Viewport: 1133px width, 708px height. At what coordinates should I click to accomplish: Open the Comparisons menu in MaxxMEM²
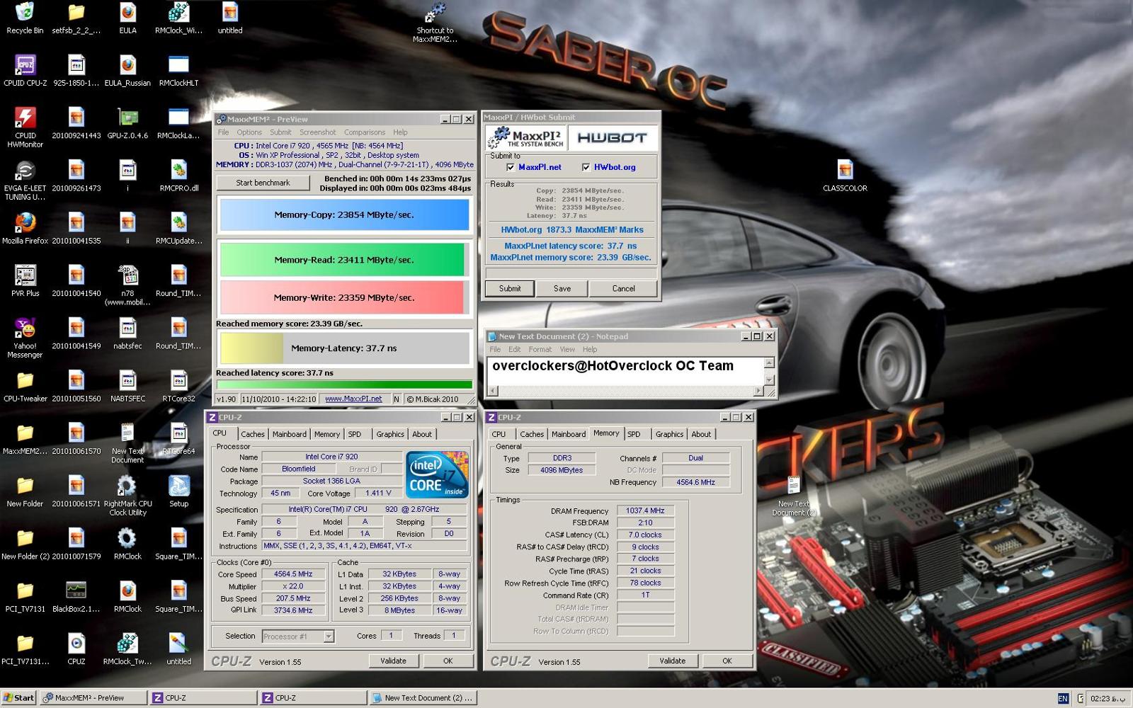click(x=365, y=132)
